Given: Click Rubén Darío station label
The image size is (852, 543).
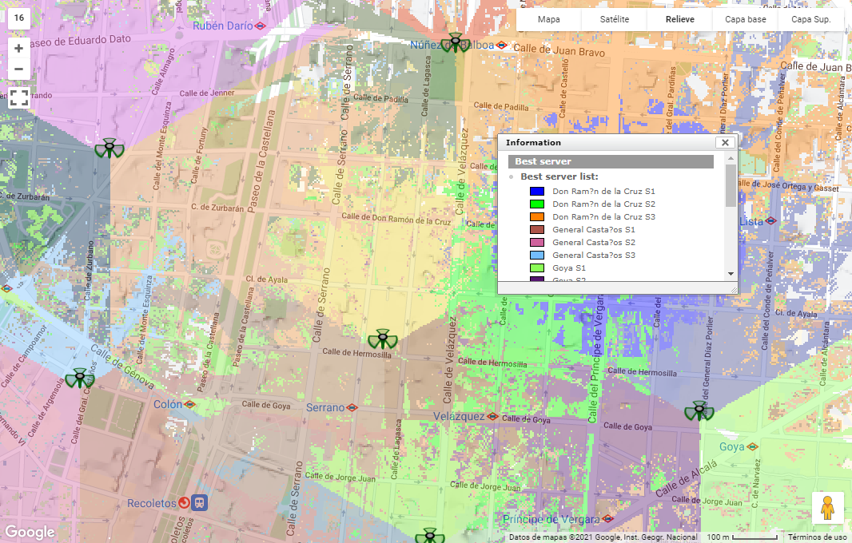Looking at the screenshot, I should click(x=223, y=26).
